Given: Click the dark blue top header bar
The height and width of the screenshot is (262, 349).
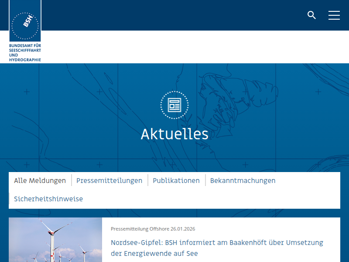Looking at the screenshot, I should pos(174,15).
